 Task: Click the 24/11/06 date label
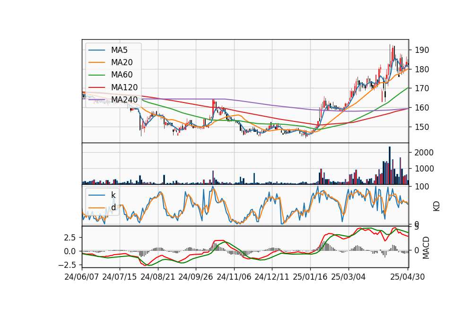point(234,277)
